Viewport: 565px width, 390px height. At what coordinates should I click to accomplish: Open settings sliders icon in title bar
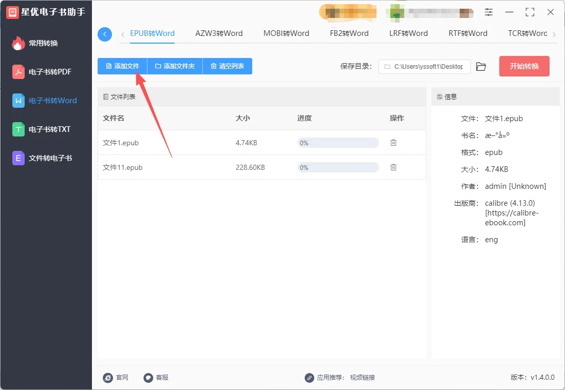pos(488,12)
